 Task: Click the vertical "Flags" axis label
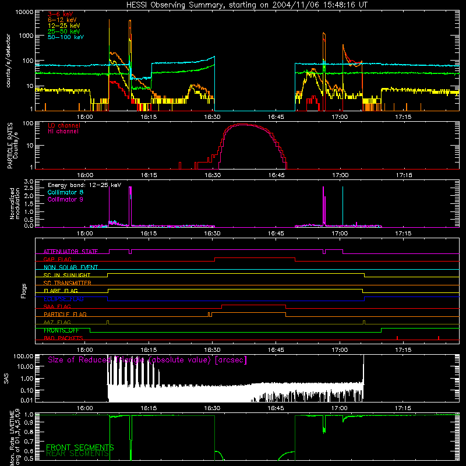[x=23, y=291]
